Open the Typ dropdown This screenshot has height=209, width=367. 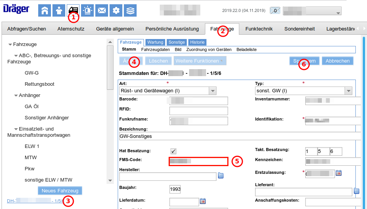point(348,91)
